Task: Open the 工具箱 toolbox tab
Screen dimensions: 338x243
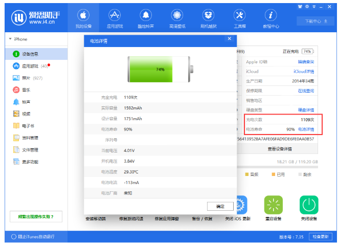Action: pos(240,19)
